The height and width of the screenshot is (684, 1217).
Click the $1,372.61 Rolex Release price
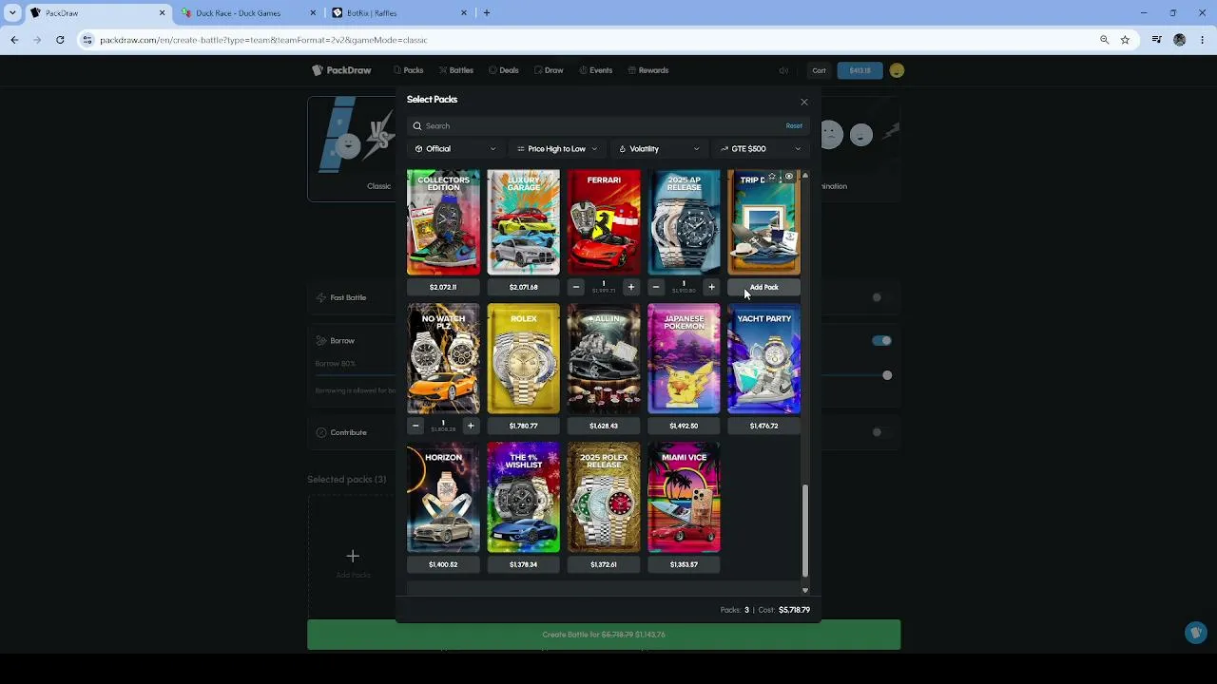click(x=604, y=564)
